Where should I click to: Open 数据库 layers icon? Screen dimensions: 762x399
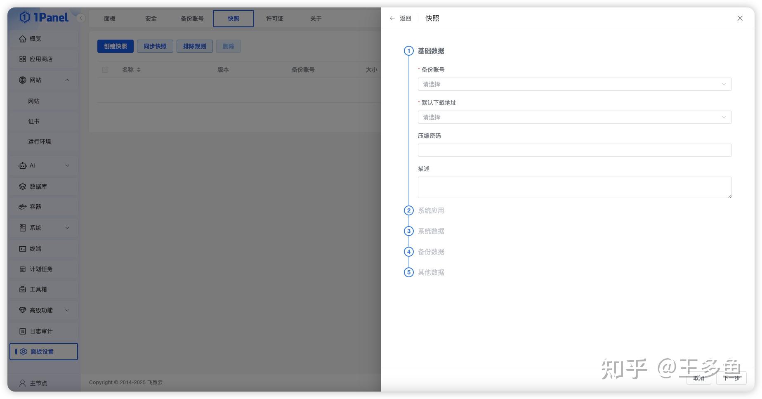tap(23, 187)
